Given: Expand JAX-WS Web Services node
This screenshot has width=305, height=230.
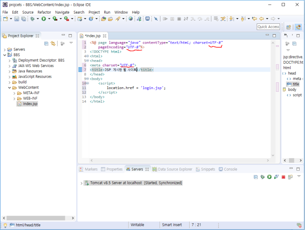Looking at the screenshot, I should 9,66.
